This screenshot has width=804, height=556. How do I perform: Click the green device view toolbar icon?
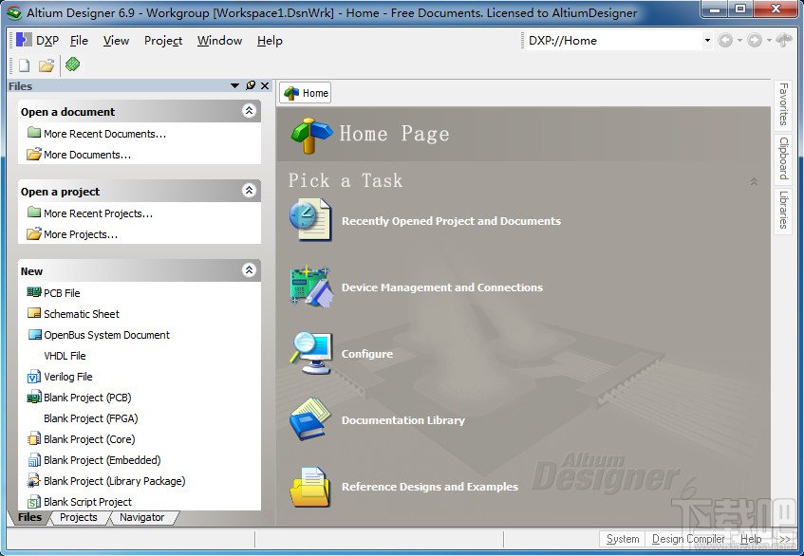pos(73,65)
